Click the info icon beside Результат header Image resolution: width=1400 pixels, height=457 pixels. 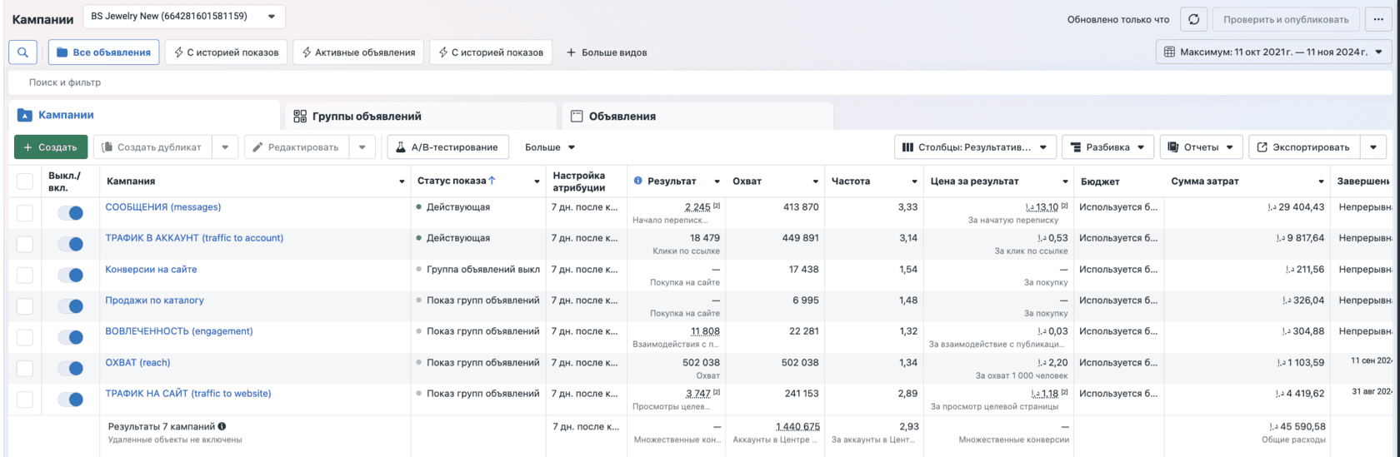click(638, 181)
